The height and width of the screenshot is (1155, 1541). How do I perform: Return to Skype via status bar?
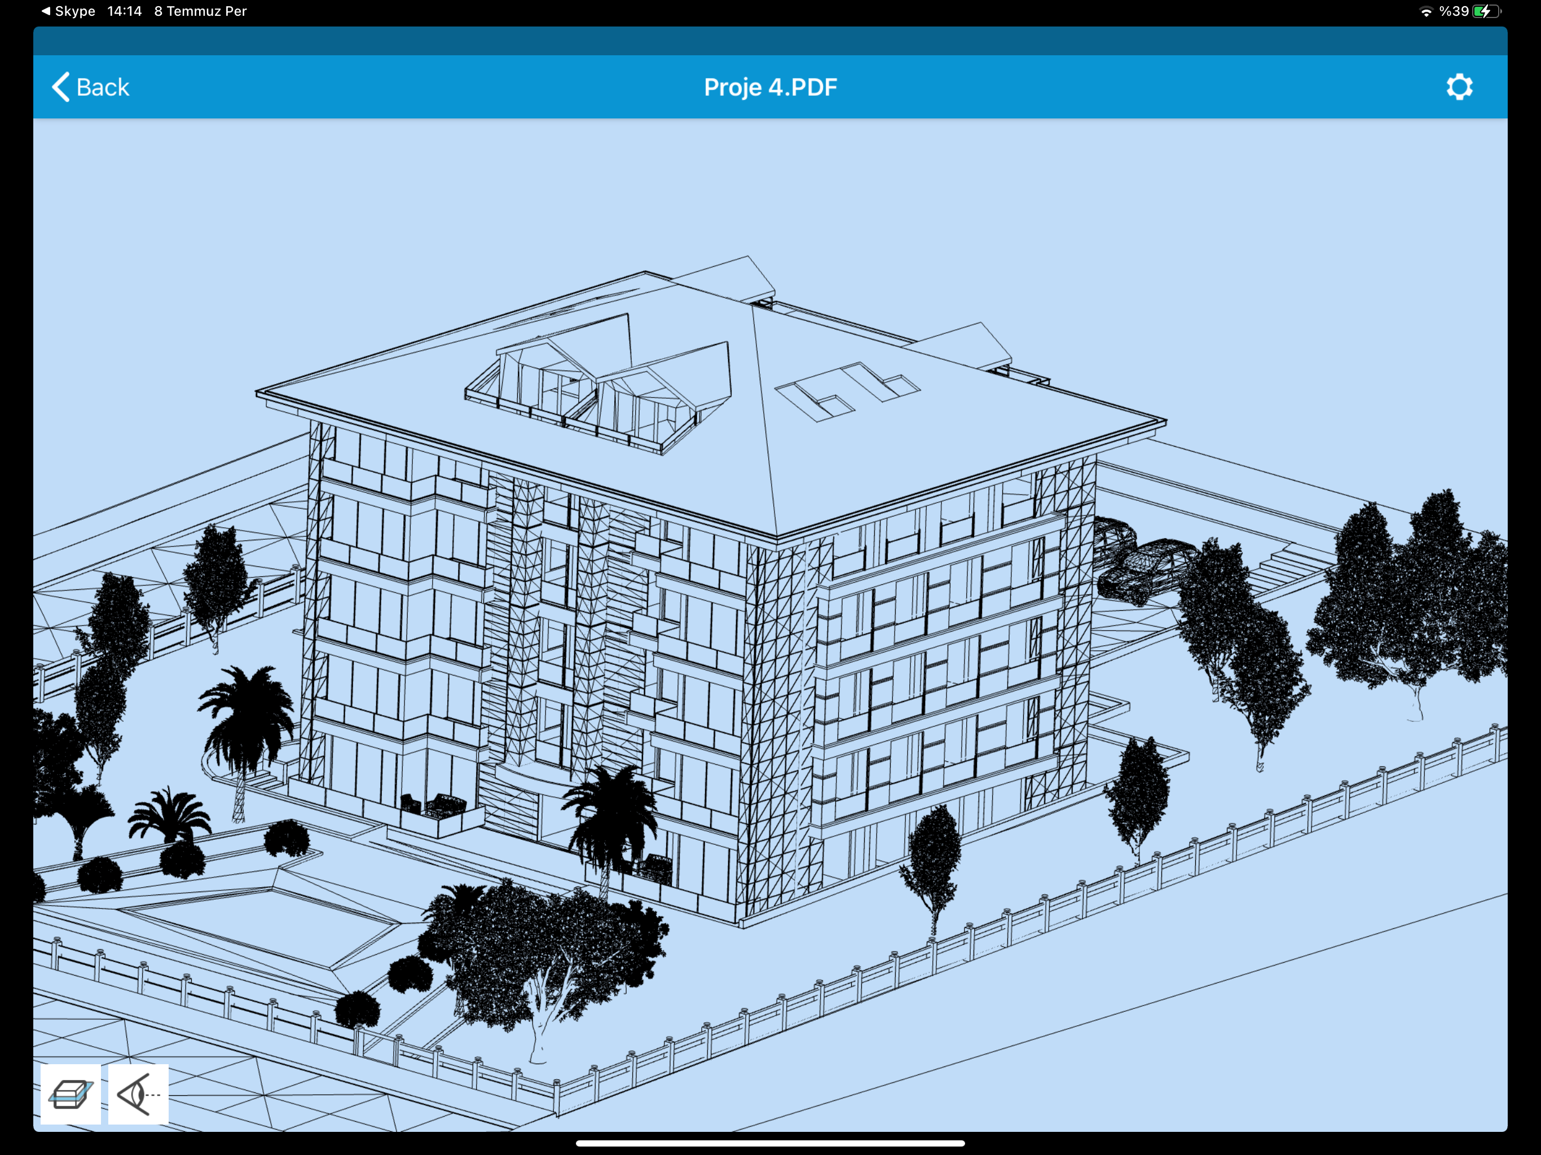coord(68,11)
